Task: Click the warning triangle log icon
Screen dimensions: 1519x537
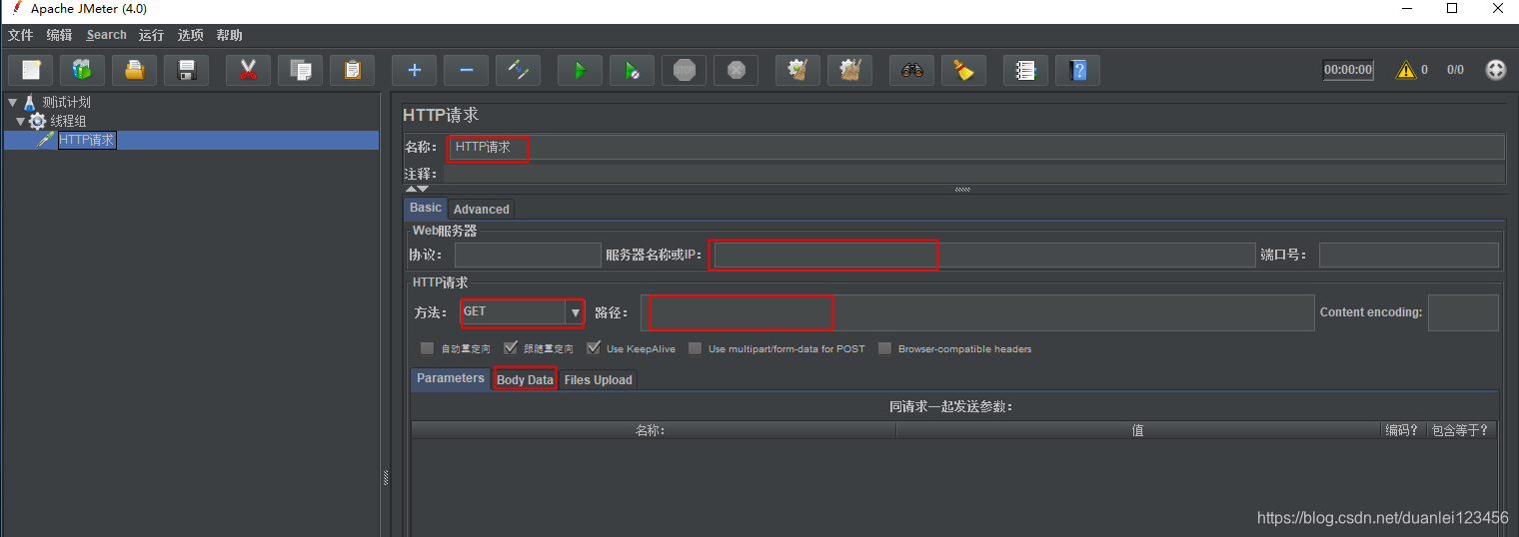Action: (x=1406, y=70)
